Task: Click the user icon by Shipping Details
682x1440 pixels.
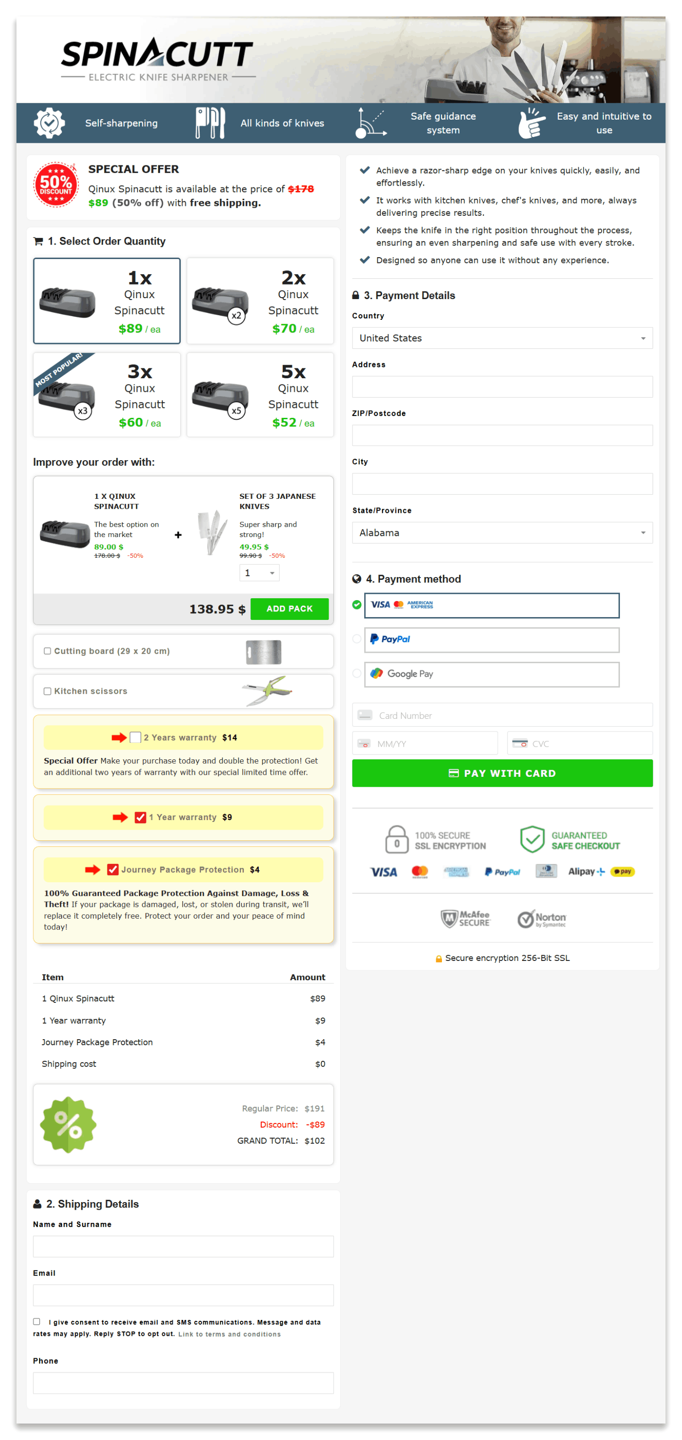Action: [38, 1204]
